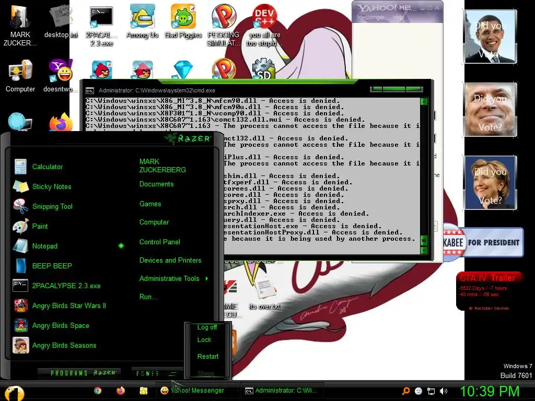Click the Obama 'Did you Vote?' gadget

[x=490, y=37]
